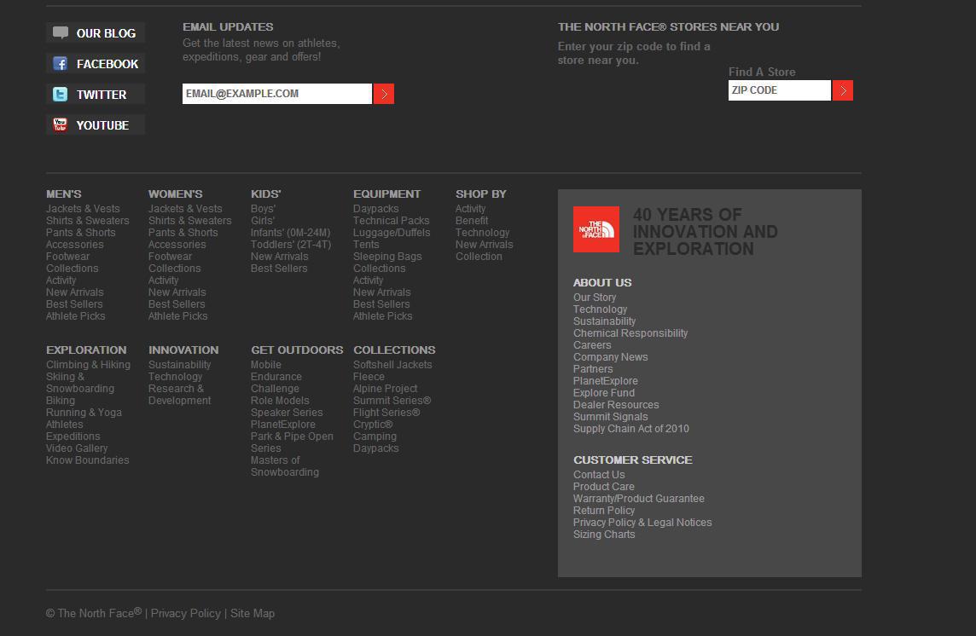Open Warranty/Product Guarantee link
The width and height of the screenshot is (976, 636).
639,499
